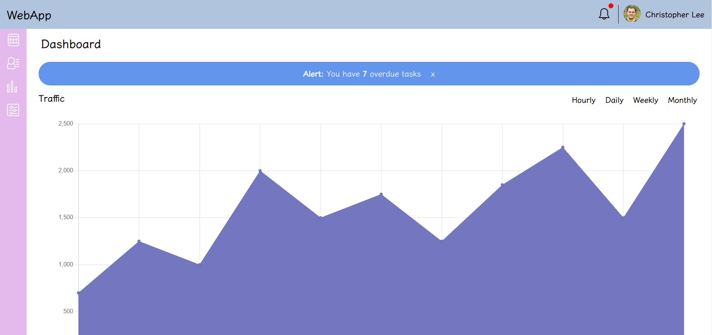
Task: Click the Traffic section title
Action: coord(51,99)
